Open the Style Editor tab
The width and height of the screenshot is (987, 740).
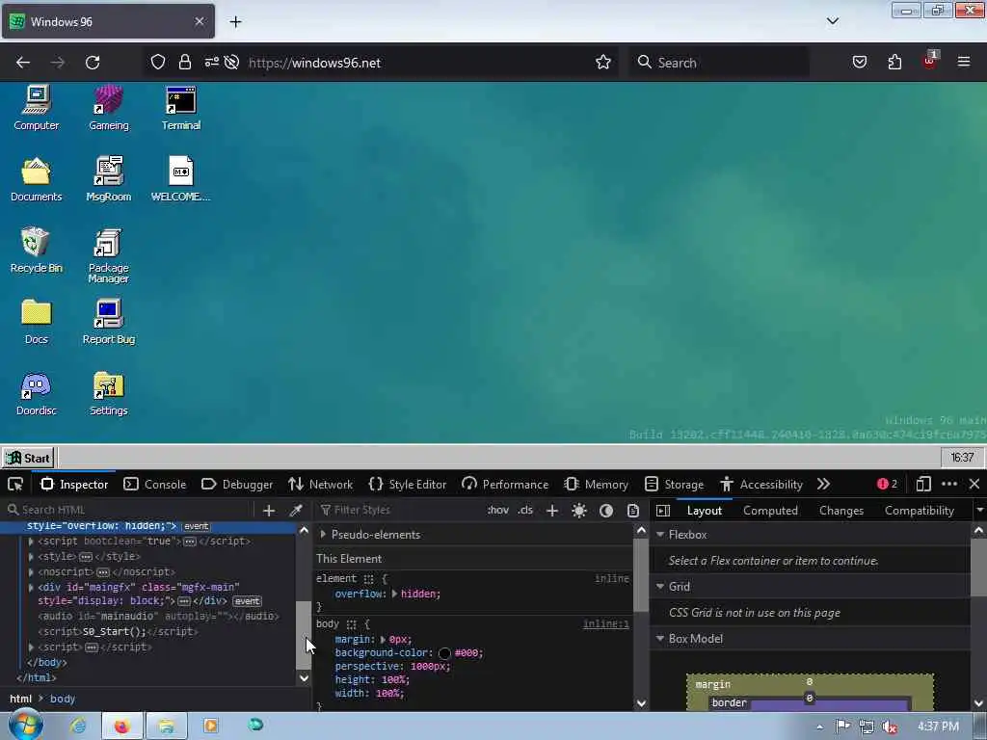[408, 484]
